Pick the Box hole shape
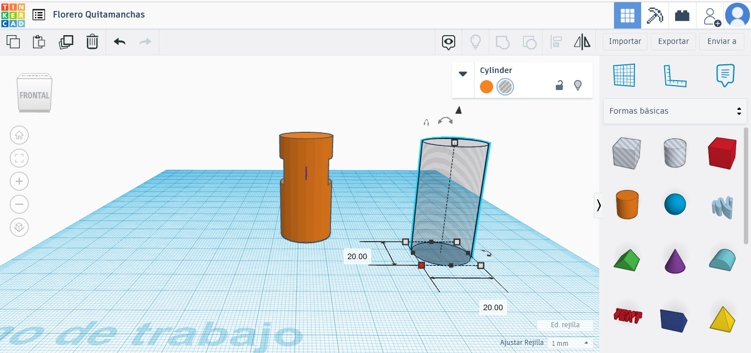The height and width of the screenshot is (353, 751). (x=627, y=153)
